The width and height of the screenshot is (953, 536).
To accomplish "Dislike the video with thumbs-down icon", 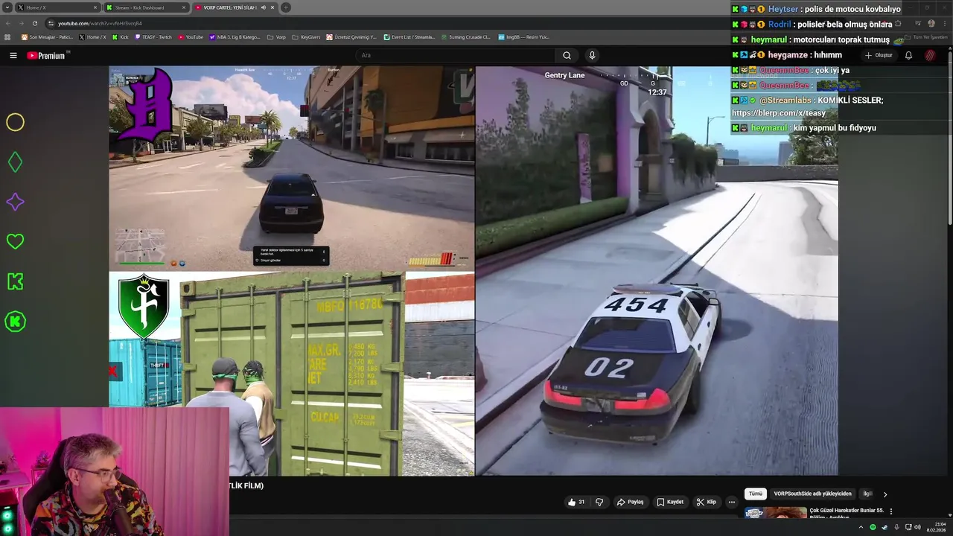I will coord(599,502).
